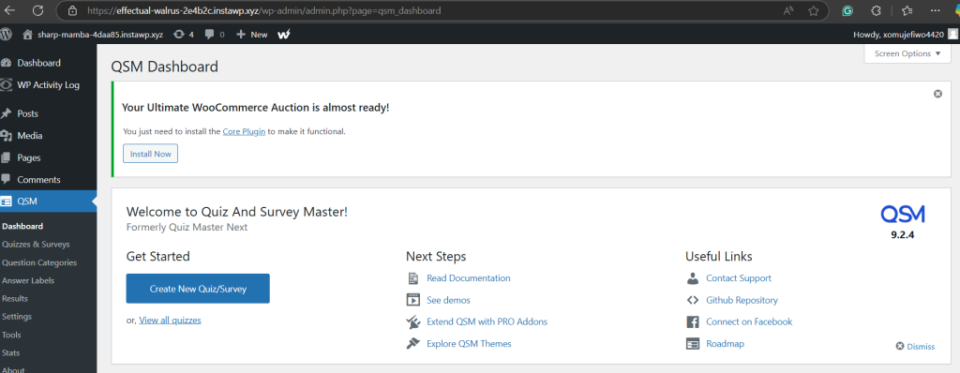This screenshot has width=960, height=373.
Task: Click the Read Documentation page icon
Action: (x=412, y=278)
